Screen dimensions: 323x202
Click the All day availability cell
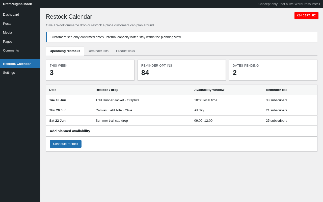point(227,110)
